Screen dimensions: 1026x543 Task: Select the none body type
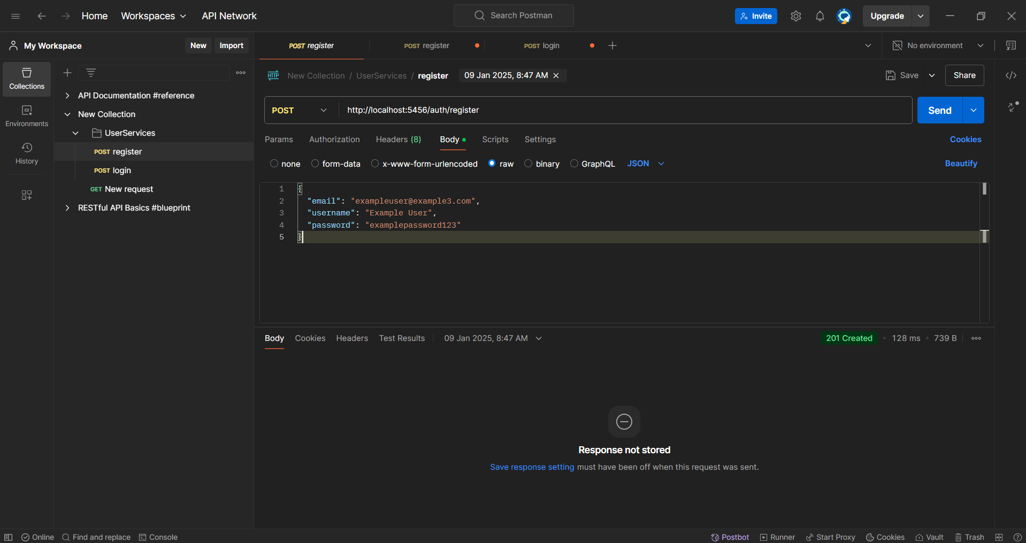274,164
